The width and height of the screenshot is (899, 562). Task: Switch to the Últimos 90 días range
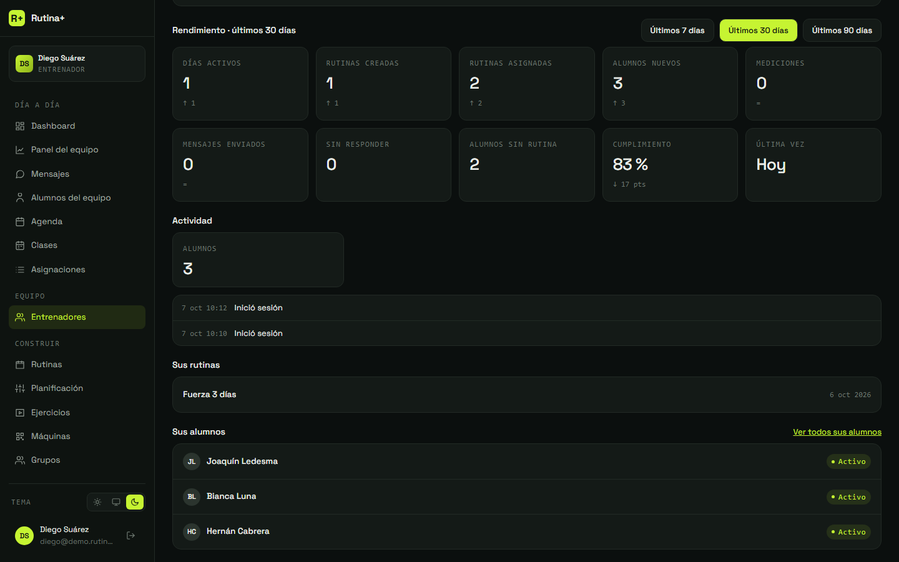(x=842, y=31)
